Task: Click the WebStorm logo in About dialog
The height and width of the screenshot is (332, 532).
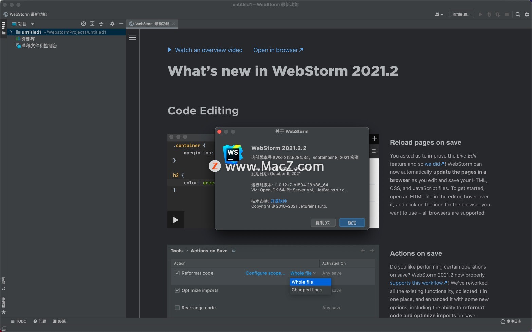Action: pyautogui.click(x=233, y=153)
